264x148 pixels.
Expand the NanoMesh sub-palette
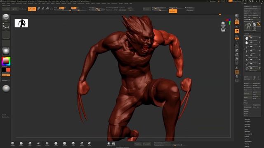coord(247,124)
